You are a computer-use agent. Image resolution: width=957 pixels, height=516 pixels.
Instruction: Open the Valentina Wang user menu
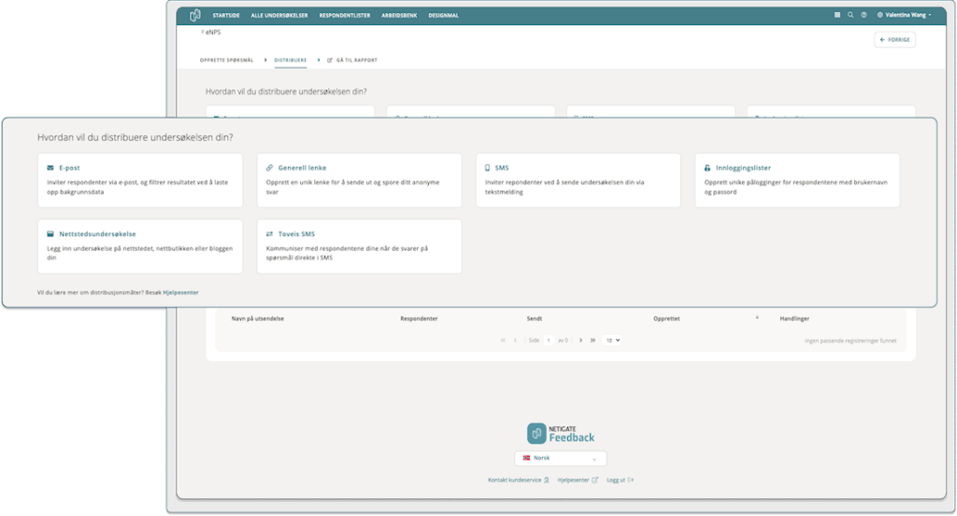(903, 15)
